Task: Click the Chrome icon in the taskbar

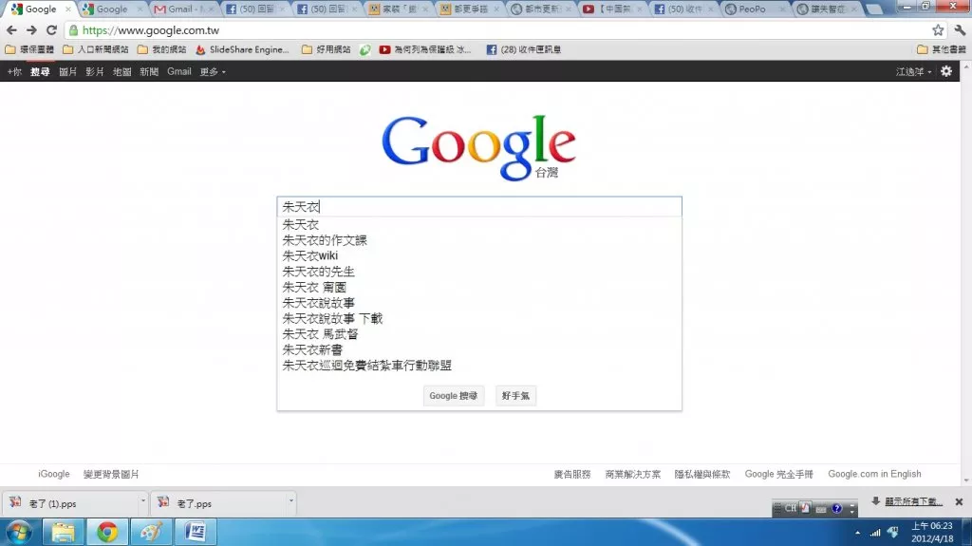Action: click(107, 533)
